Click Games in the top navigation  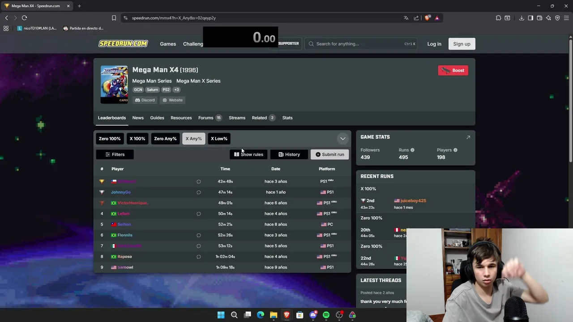tap(168, 44)
